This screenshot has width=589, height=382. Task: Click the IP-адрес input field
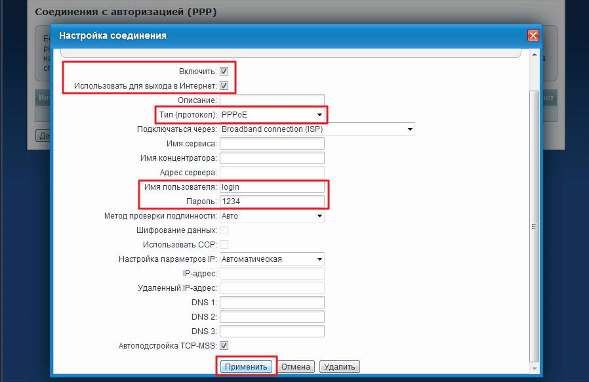pos(272,273)
